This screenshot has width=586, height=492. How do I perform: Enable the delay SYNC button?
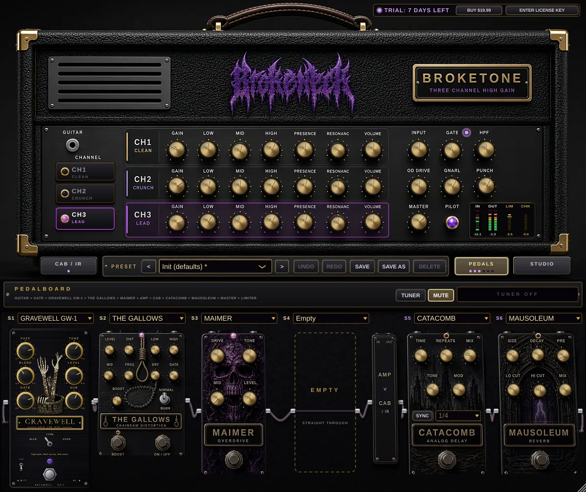pyautogui.click(x=422, y=416)
